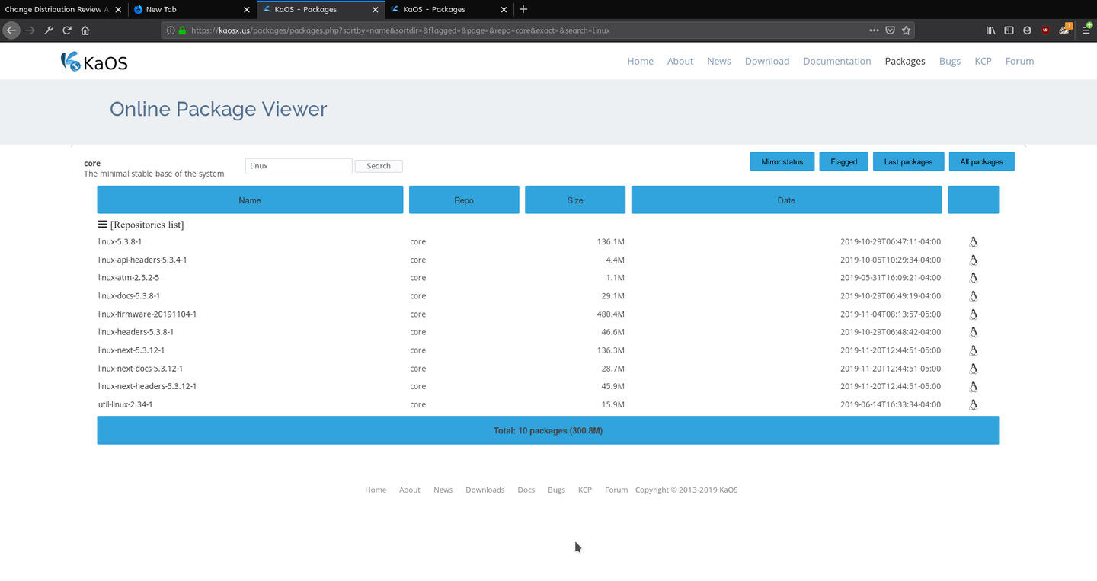Open the Forum nav link in header
Image resolution: width=1097 pixels, height=581 pixels.
coord(1019,62)
